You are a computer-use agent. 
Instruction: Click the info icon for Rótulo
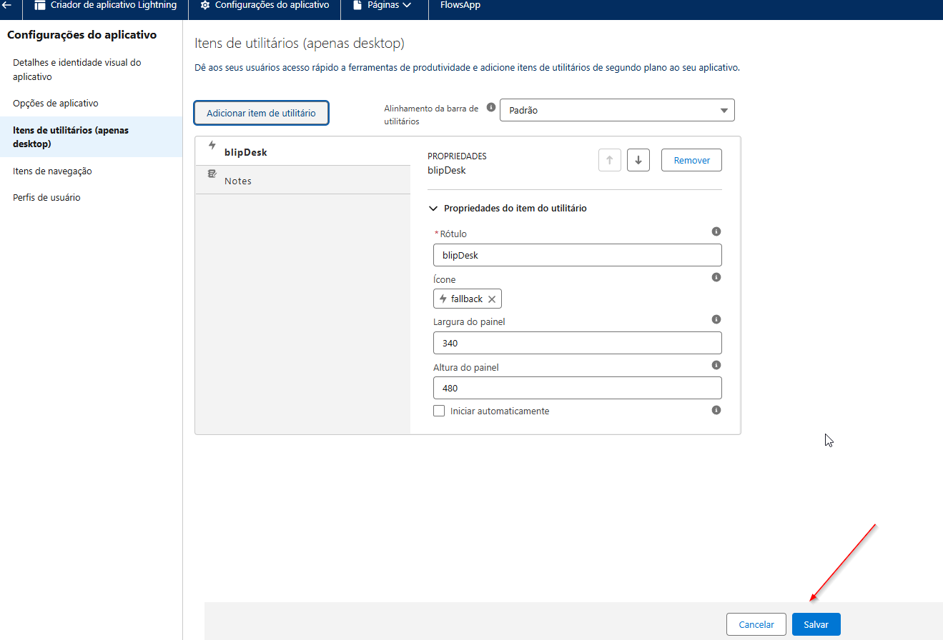716,231
